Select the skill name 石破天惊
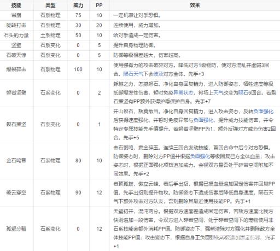Image resolution: width=280 pixels, height=251 pixels. pos(16,55)
